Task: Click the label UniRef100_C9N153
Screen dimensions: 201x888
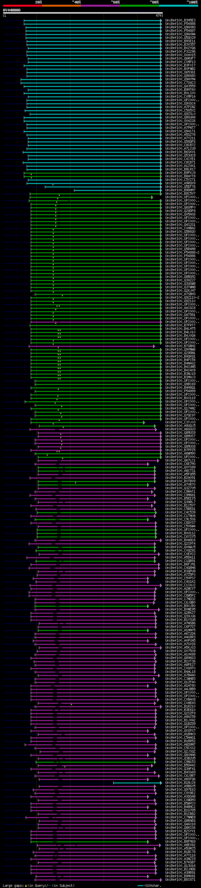Action: coord(180,762)
